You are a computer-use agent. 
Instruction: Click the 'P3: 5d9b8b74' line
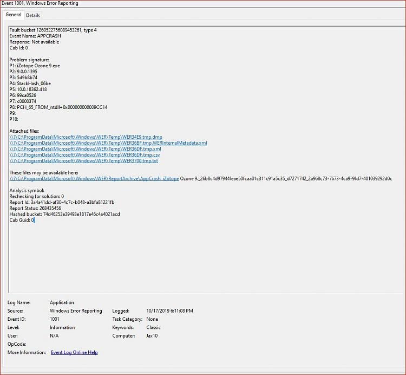pos(23,77)
